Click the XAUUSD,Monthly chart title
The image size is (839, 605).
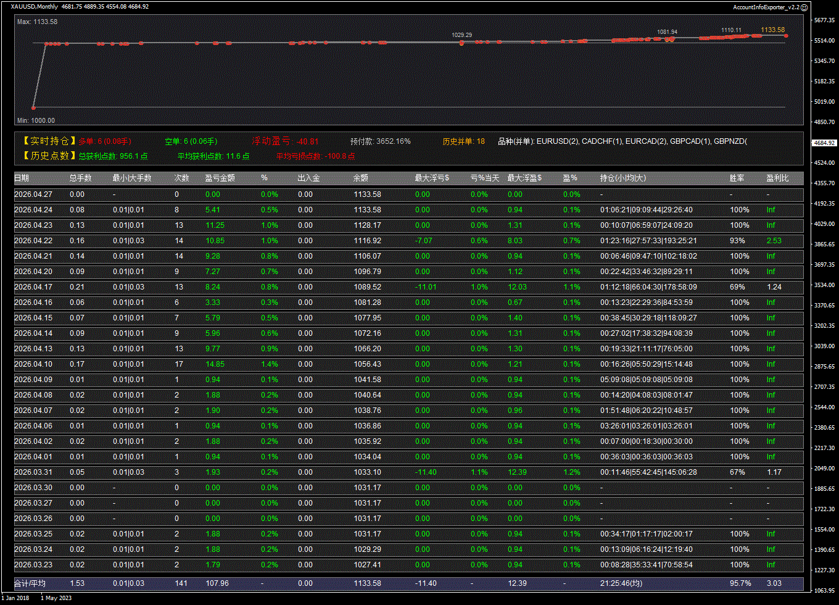pos(35,7)
